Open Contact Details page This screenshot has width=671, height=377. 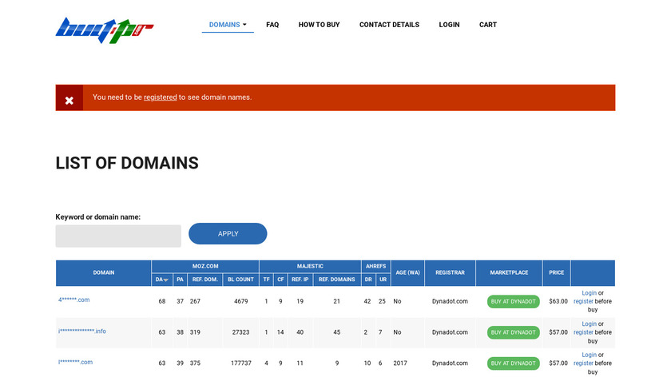coord(389,25)
